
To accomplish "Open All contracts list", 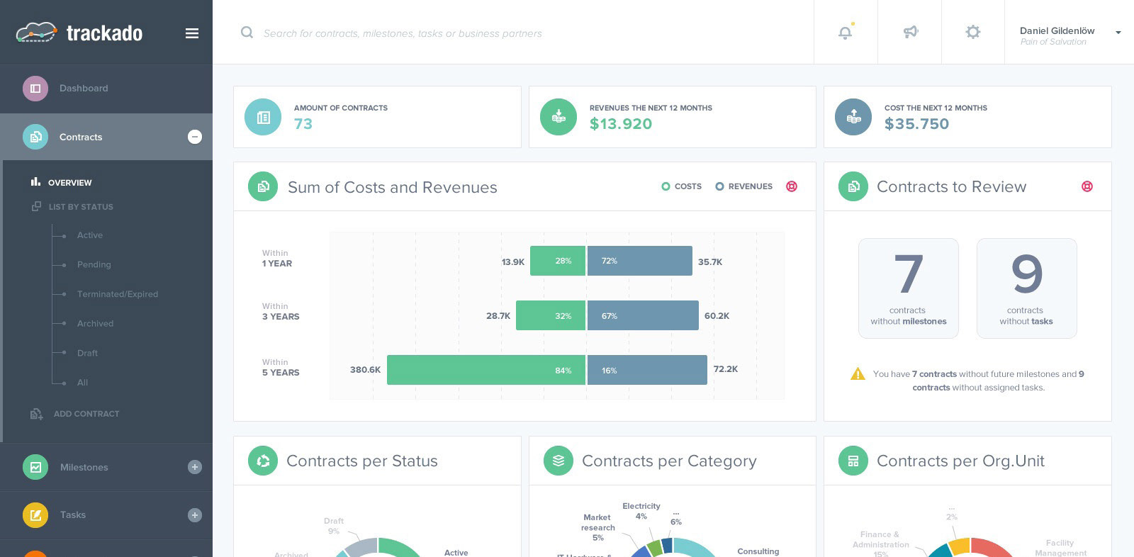I will 83,383.
